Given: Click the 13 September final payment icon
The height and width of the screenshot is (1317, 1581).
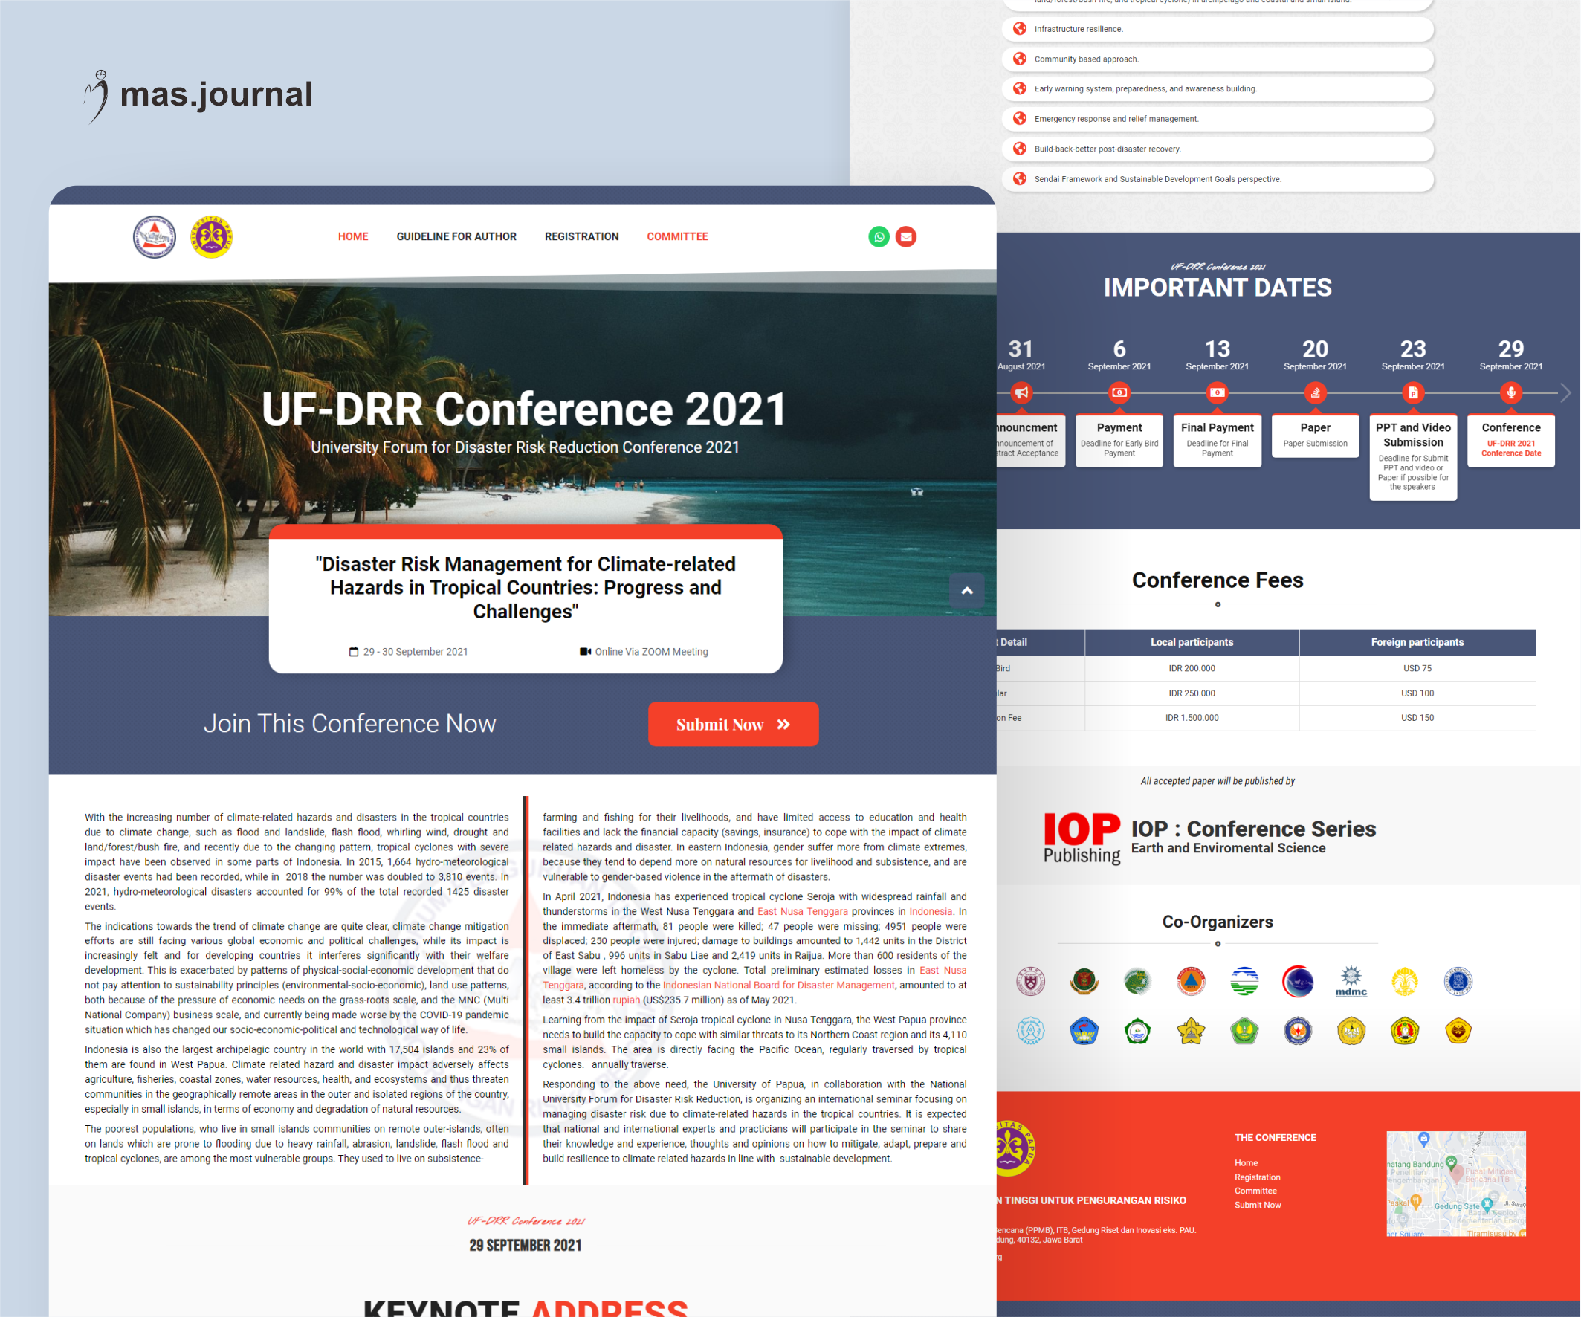Looking at the screenshot, I should pyautogui.click(x=1218, y=392).
